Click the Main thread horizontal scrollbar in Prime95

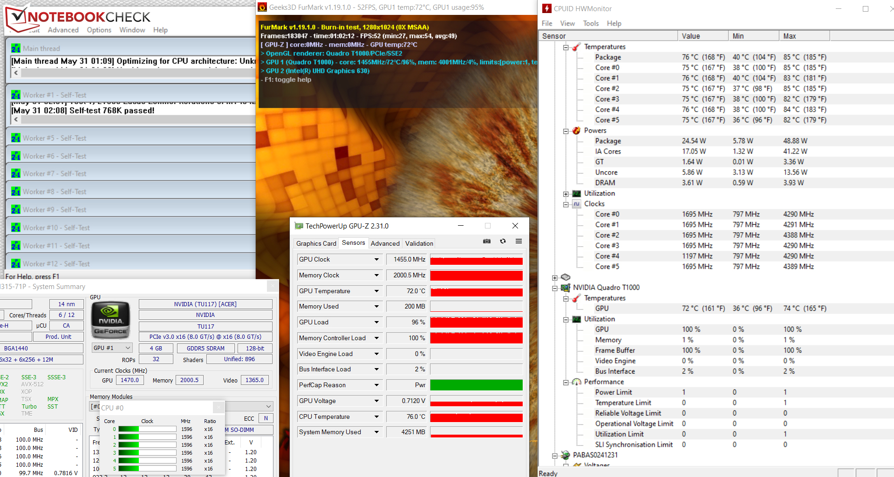tap(134, 73)
